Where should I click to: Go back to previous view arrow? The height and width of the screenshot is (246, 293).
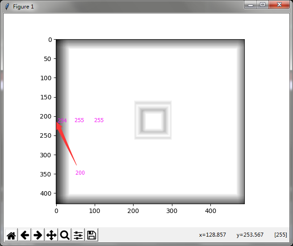pyautogui.click(x=25, y=235)
